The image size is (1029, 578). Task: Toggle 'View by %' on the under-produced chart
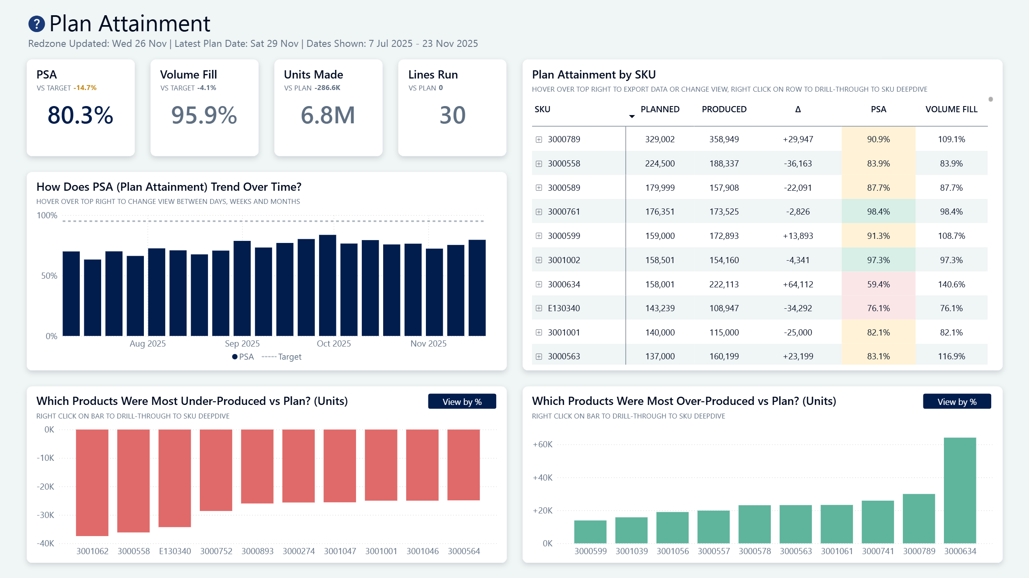tap(462, 401)
